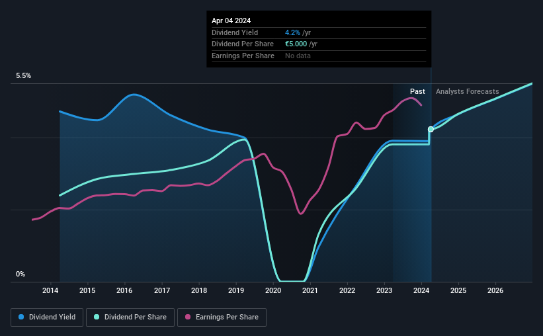Click the 2021 x-axis label
This screenshot has height=336, width=543.
(x=310, y=290)
